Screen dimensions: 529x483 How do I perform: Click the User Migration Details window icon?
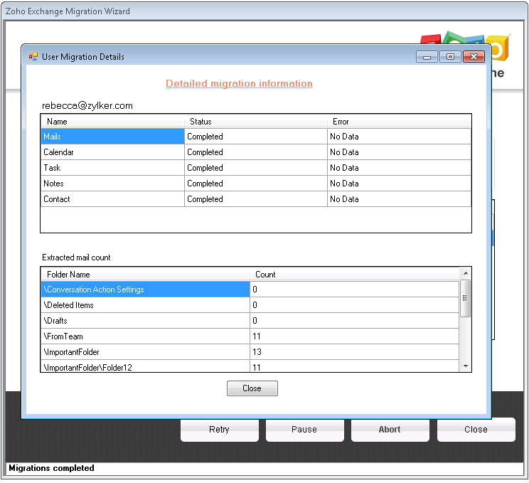coord(33,56)
